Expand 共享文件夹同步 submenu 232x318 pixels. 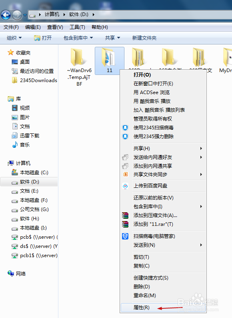163,174
